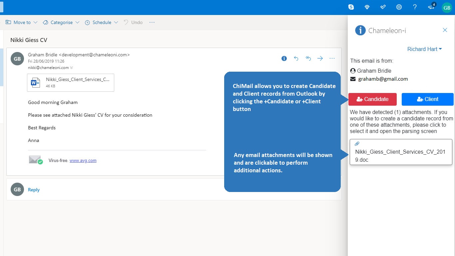
Task: Click the paperclip icon in attachment box
Action: coord(357,144)
